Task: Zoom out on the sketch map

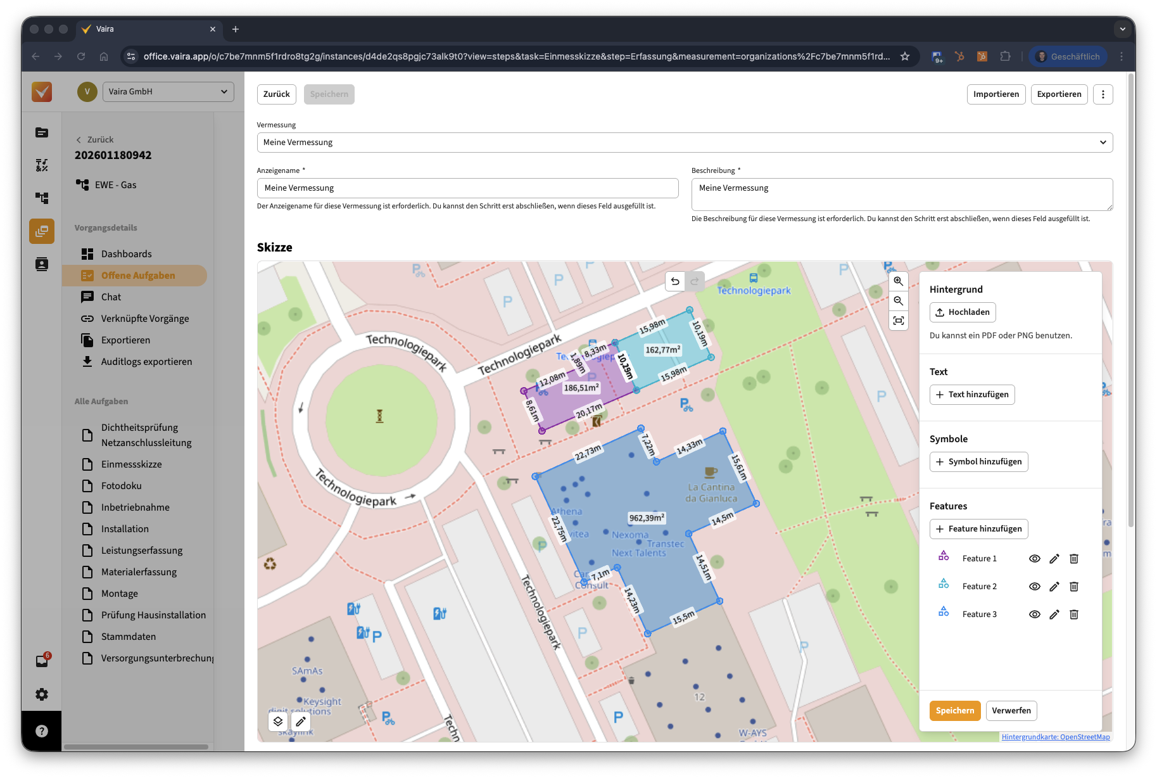Action: [x=898, y=301]
